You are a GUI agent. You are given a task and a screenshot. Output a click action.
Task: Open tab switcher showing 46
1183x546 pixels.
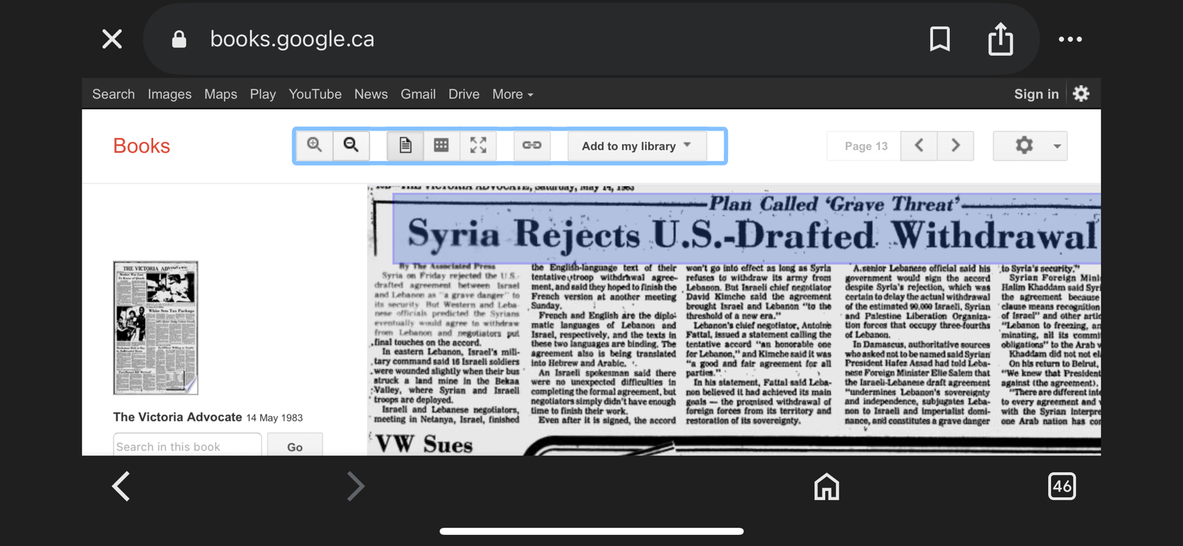[1062, 486]
